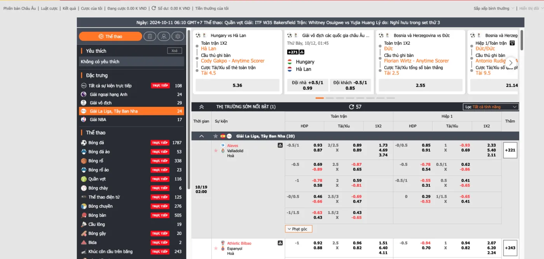Click Florian Wirtz - Anytime Scorer text
This screenshot has width=544, height=259.
(x=417, y=61)
